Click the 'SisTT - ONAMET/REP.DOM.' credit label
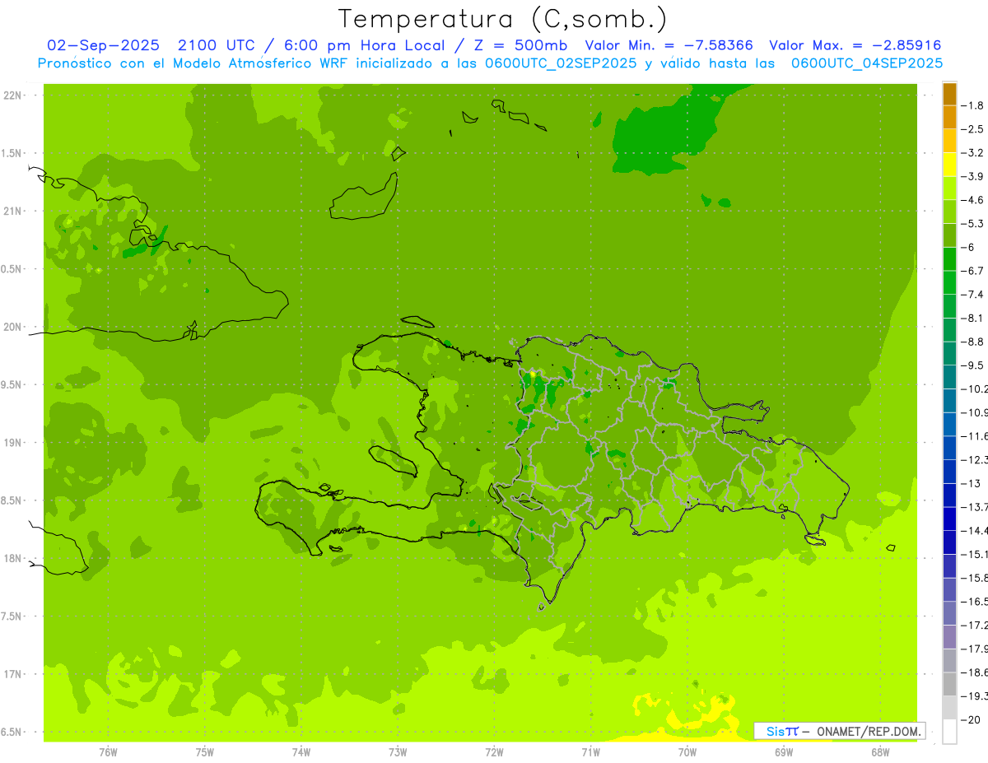 (840, 731)
